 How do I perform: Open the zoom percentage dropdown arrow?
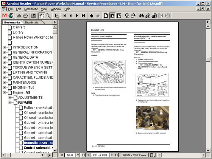pyautogui.click(x=78, y=155)
